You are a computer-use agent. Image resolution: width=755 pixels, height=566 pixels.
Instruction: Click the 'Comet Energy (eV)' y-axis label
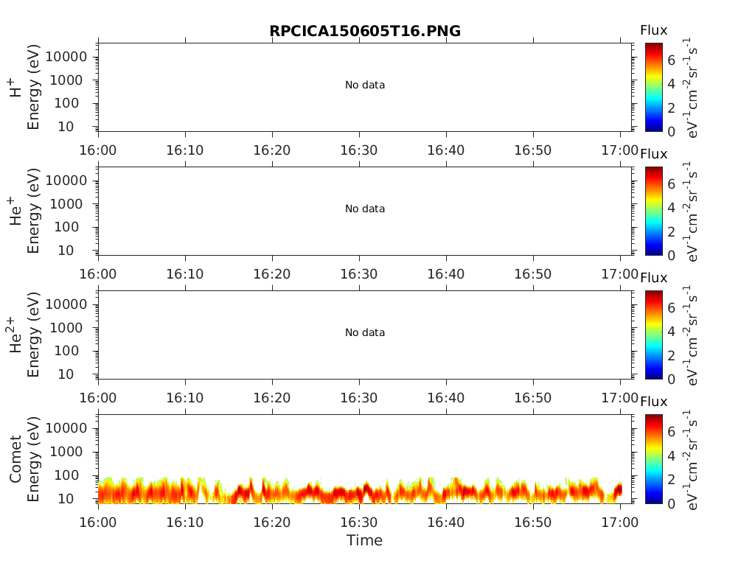click(24, 458)
